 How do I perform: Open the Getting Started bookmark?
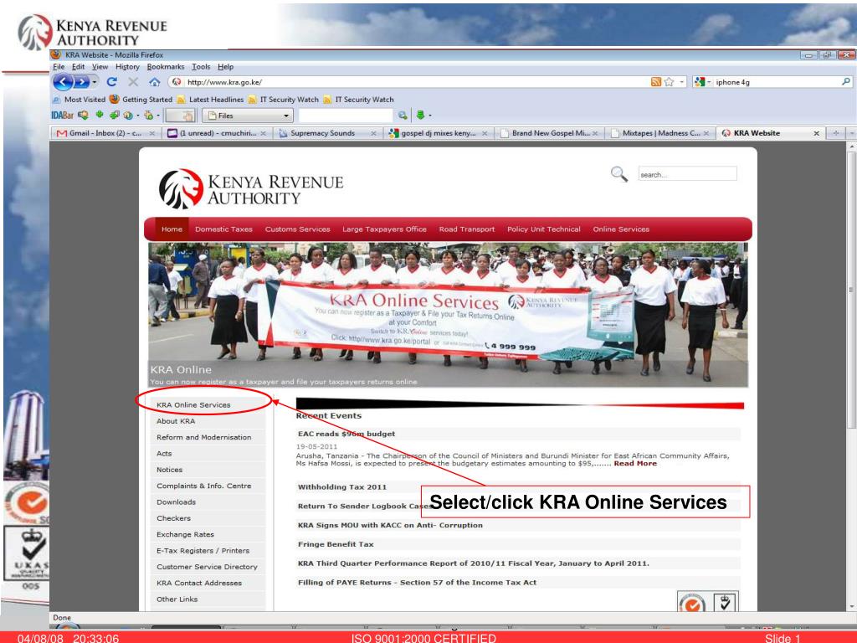(141, 100)
